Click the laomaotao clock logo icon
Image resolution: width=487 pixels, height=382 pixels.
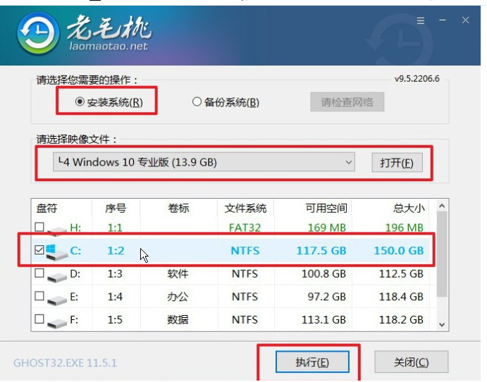pos(38,33)
